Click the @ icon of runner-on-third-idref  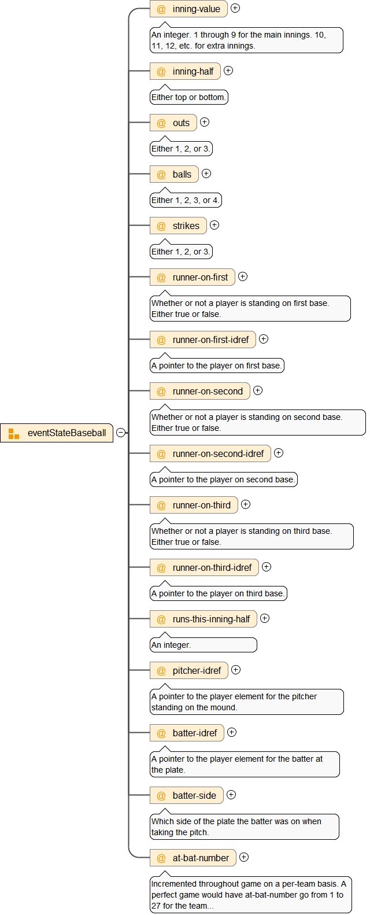(x=161, y=567)
